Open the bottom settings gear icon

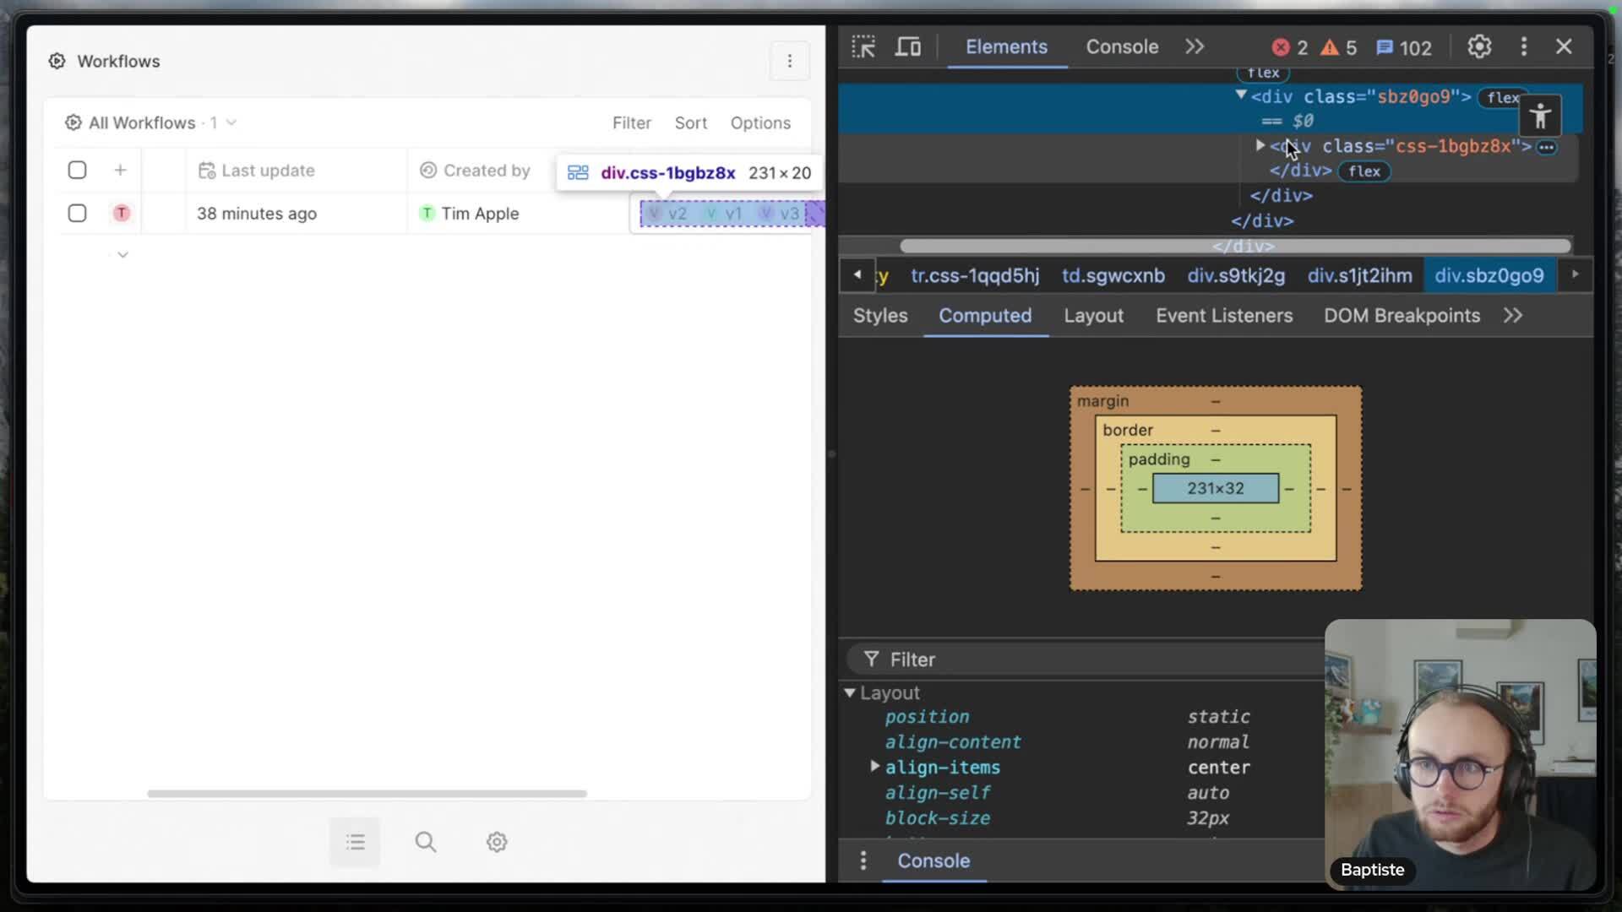click(497, 842)
